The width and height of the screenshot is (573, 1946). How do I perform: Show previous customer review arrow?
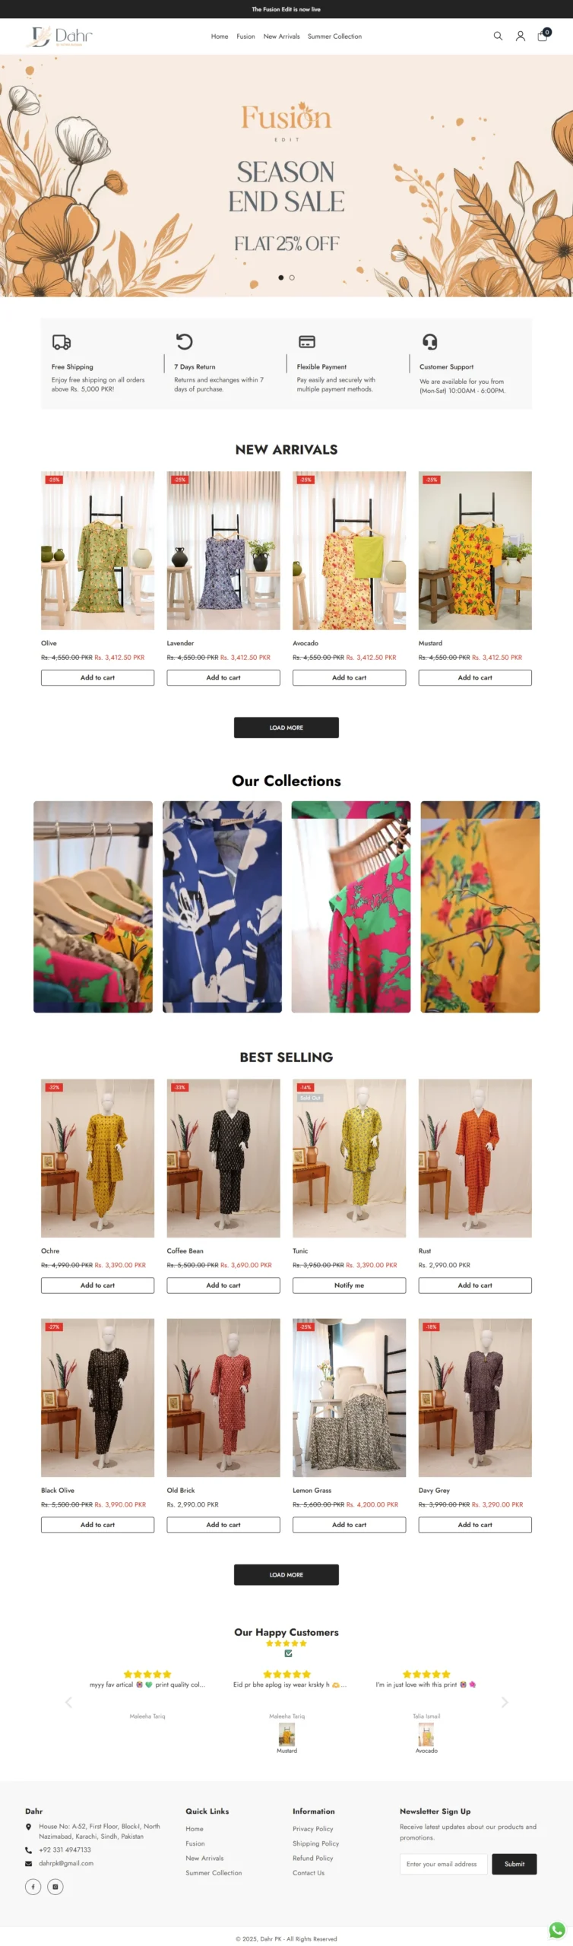(x=68, y=1701)
